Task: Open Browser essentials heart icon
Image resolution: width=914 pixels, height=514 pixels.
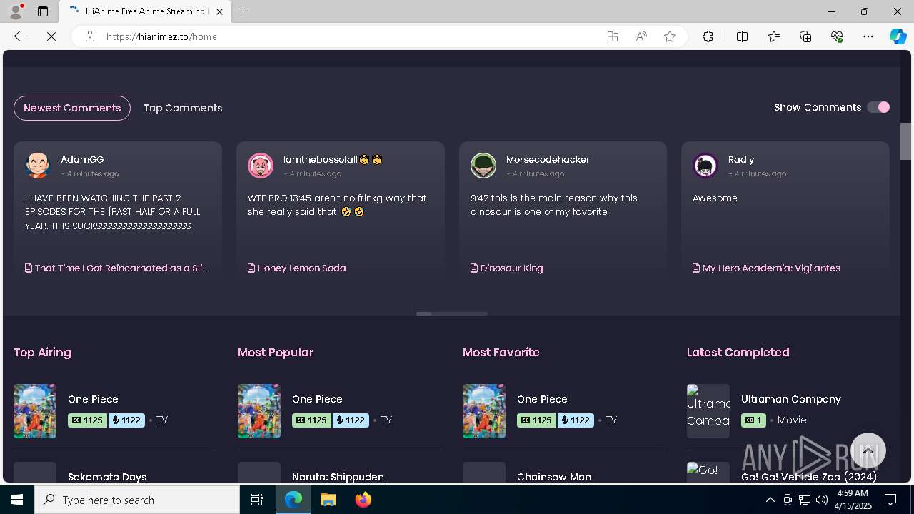Action: 837,36
